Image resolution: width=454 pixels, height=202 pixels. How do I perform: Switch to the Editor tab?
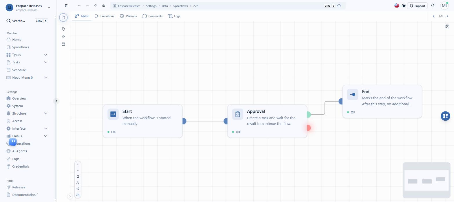pyautogui.click(x=82, y=16)
